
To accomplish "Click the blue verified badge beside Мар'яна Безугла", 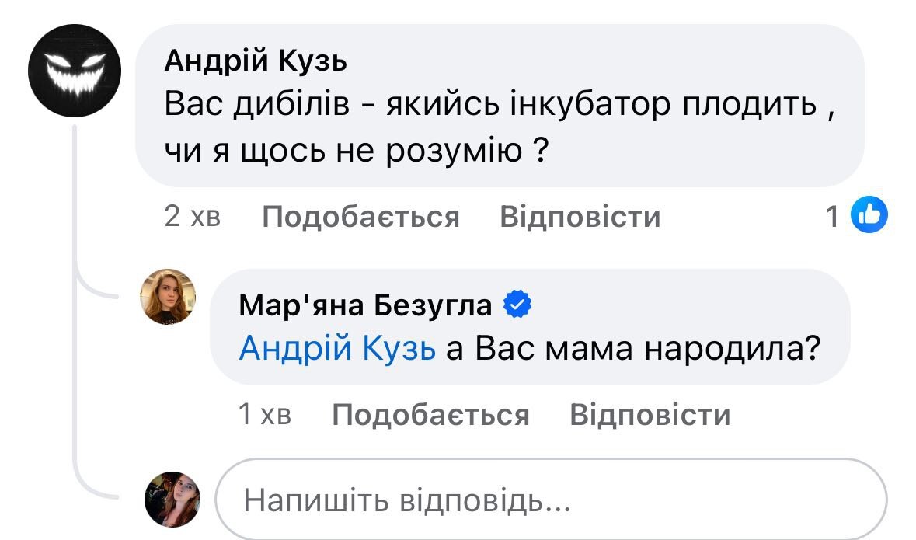I will point(517,305).
